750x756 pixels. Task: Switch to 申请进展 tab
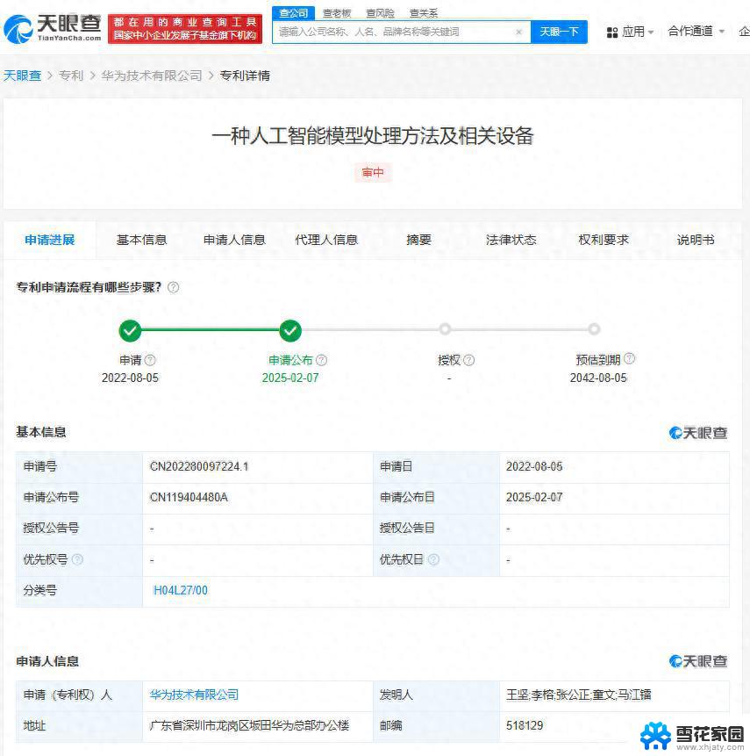point(50,240)
